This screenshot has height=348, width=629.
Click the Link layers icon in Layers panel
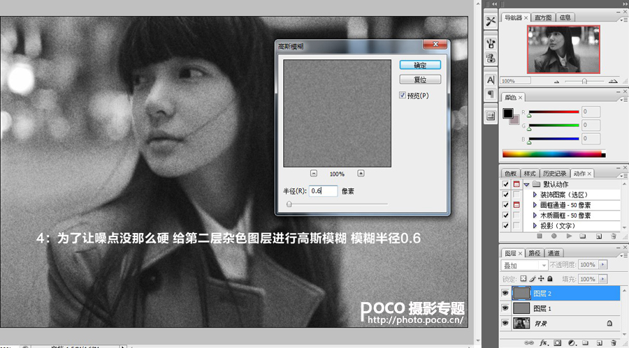click(x=529, y=343)
